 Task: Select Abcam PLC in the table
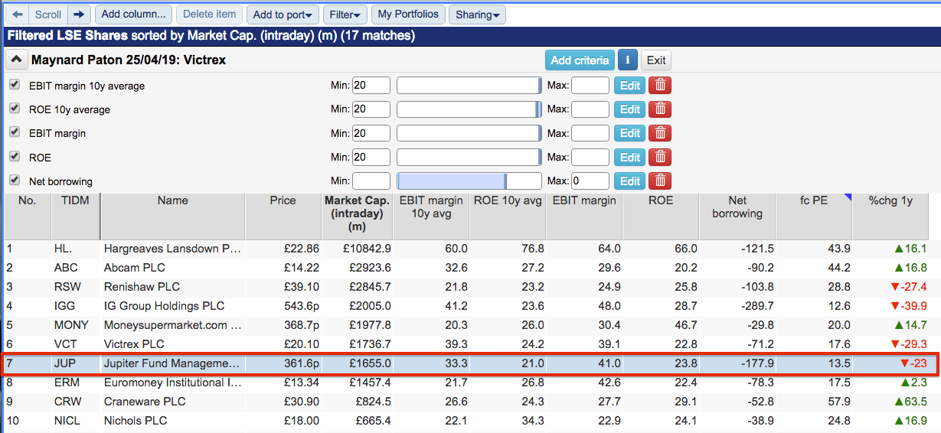pyautogui.click(x=134, y=268)
